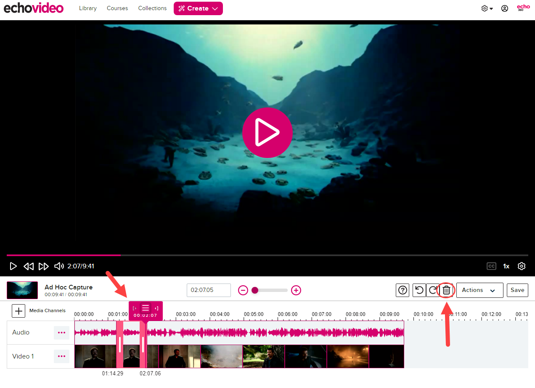This screenshot has width=535, height=388.
Task: Go to the Library menu
Action: click(88, 8)
